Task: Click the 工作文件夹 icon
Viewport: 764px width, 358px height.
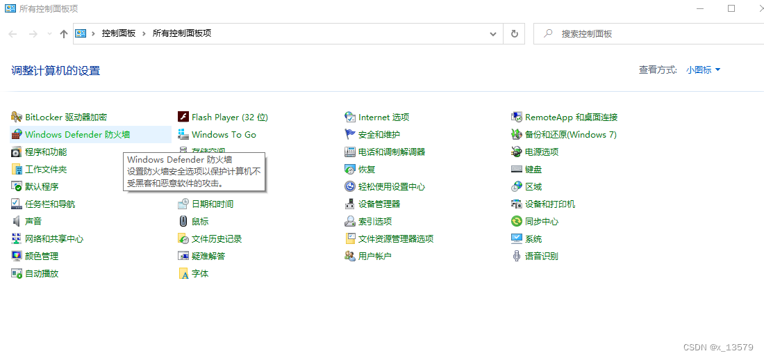Action: [17, 169]
